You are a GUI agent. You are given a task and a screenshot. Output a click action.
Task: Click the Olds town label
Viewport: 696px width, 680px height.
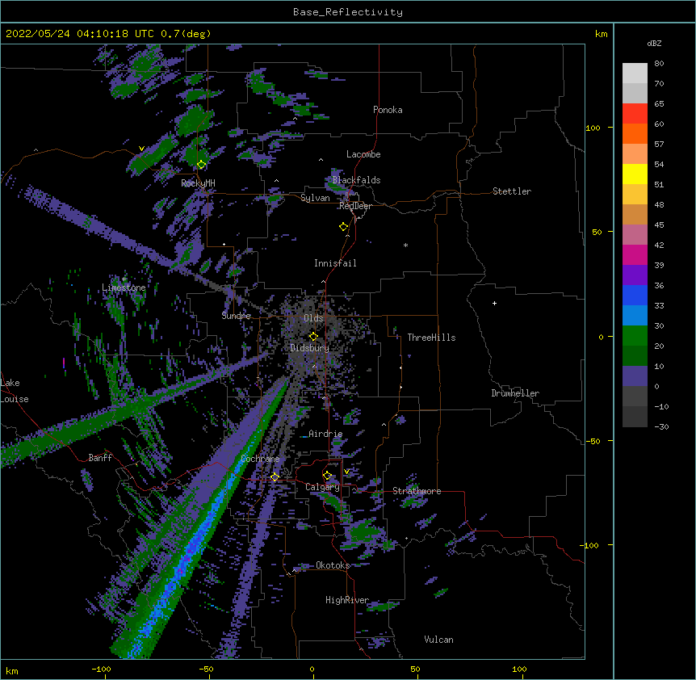point(313,318)
